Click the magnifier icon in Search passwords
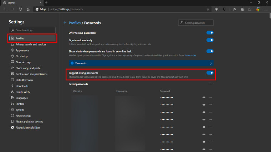Image resolution: width=271 pixels, height=152 pixels. (x=182, y=22)
